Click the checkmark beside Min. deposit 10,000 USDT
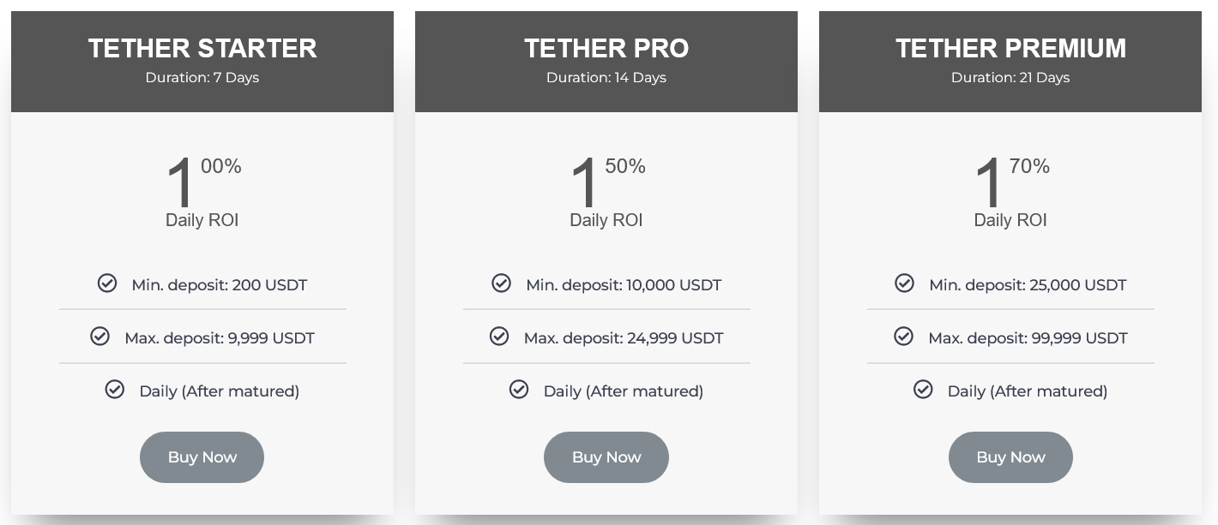Image resolution: width=1218 pixels, height=525 pixels. click(501, 283)
